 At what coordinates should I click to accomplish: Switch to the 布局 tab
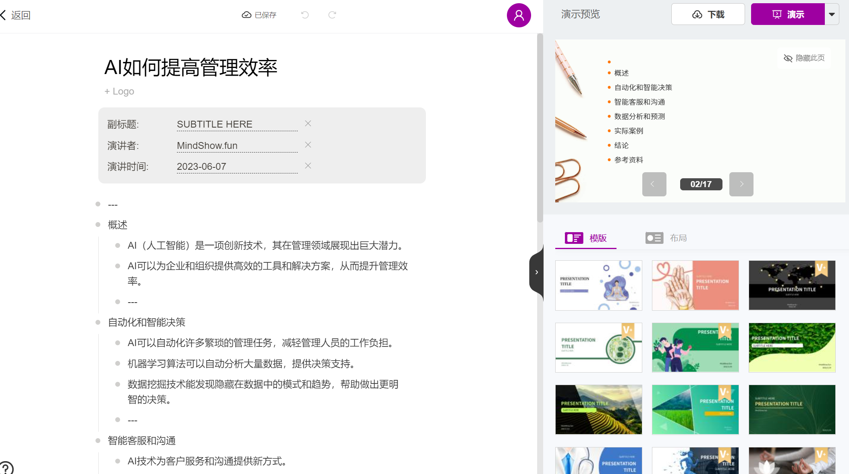point(667,238)
